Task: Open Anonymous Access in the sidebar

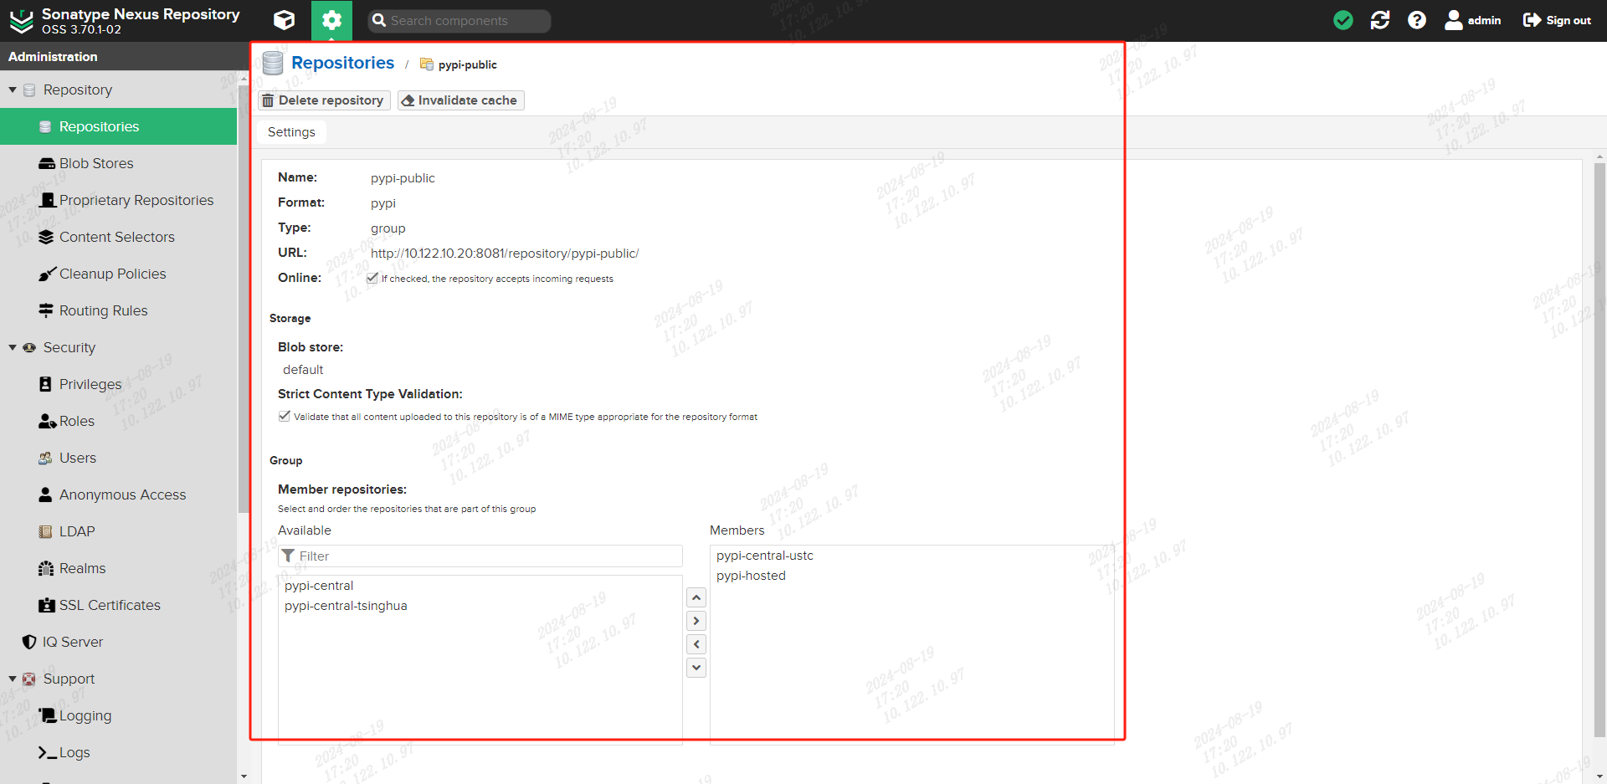Action: tap(118, 494)
